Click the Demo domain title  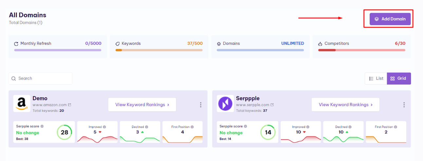pos(40,98)
